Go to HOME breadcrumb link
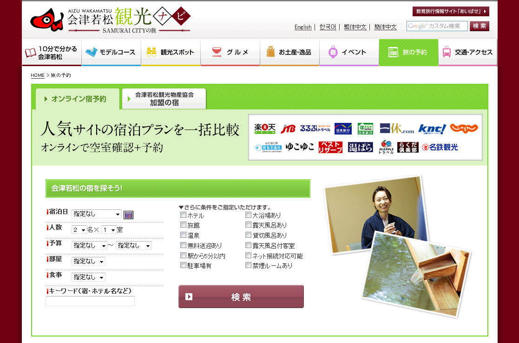The image size is (519, 343). [37, 75]
